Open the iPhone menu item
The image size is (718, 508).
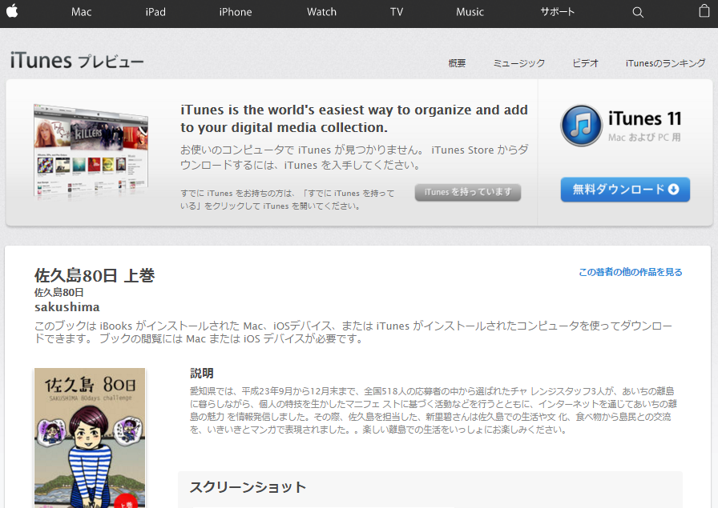[x=236, y=12]
